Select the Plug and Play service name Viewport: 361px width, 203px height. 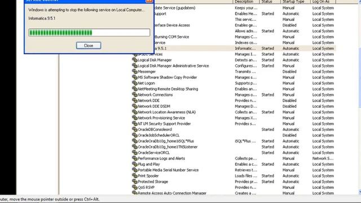[x=149, y=164]
